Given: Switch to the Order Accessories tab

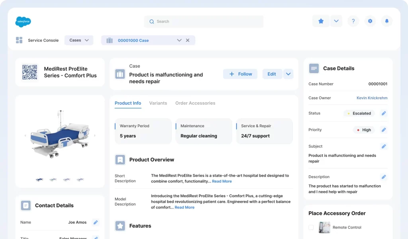Looking at the screenshot, I should pos(195,103).
